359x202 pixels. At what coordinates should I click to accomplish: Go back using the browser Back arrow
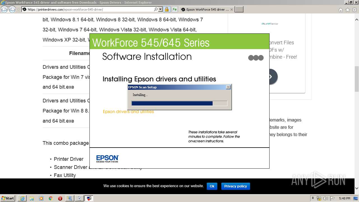(x=4, y=9)
